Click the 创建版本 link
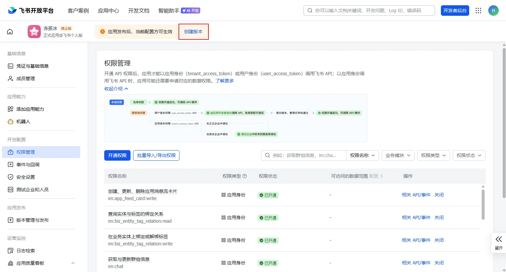Image resolution: width=506 pixels, height=272 pixels. [x=193, y=32]
